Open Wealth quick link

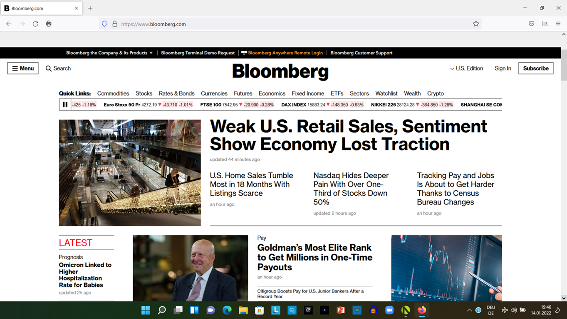pos(412,93)
